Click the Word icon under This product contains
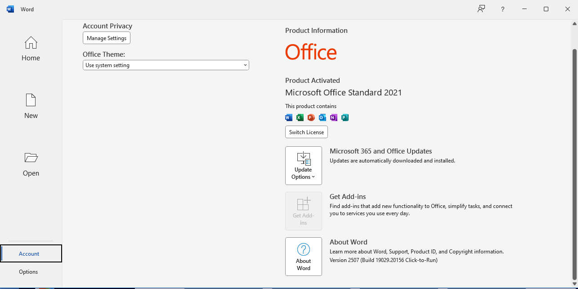 pos(289,117)
